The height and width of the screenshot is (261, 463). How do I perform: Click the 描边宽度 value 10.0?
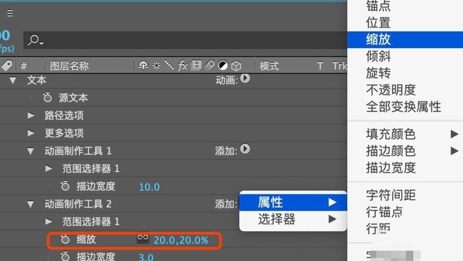coord(149,187)
